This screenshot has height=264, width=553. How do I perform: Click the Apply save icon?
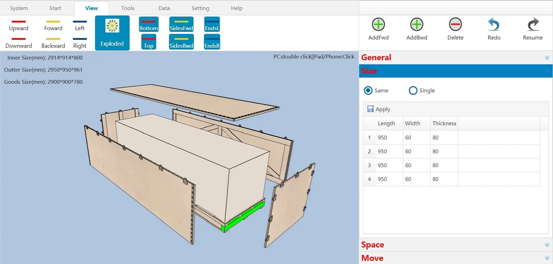370,109
